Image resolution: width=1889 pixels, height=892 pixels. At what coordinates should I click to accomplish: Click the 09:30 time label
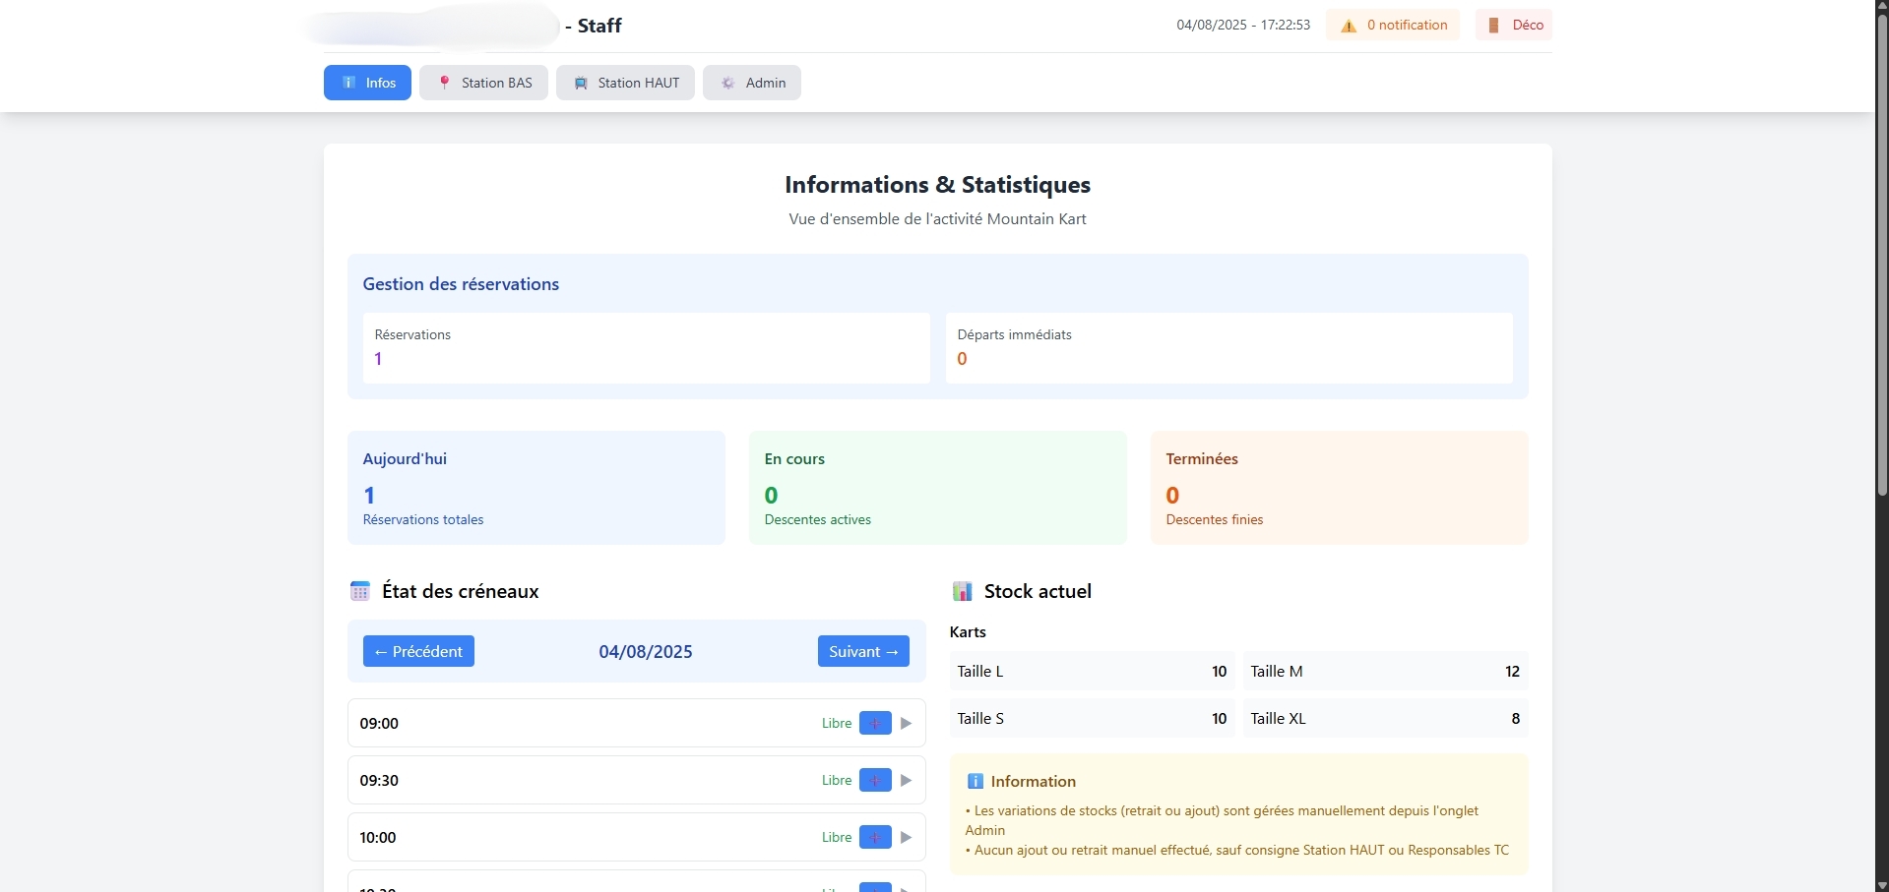click(379, 780)
